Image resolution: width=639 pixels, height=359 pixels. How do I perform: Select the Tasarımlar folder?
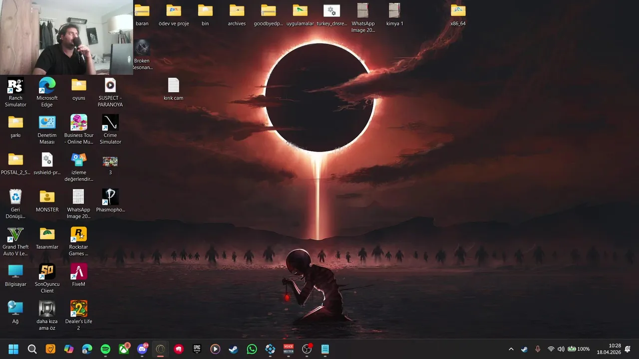tap(47, 238)
